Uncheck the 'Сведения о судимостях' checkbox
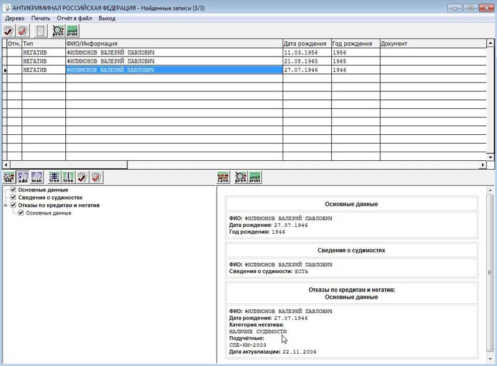Image resolution: width=497 pixels, height=366 pixels. pyautogui.click(x=14, y=198)
